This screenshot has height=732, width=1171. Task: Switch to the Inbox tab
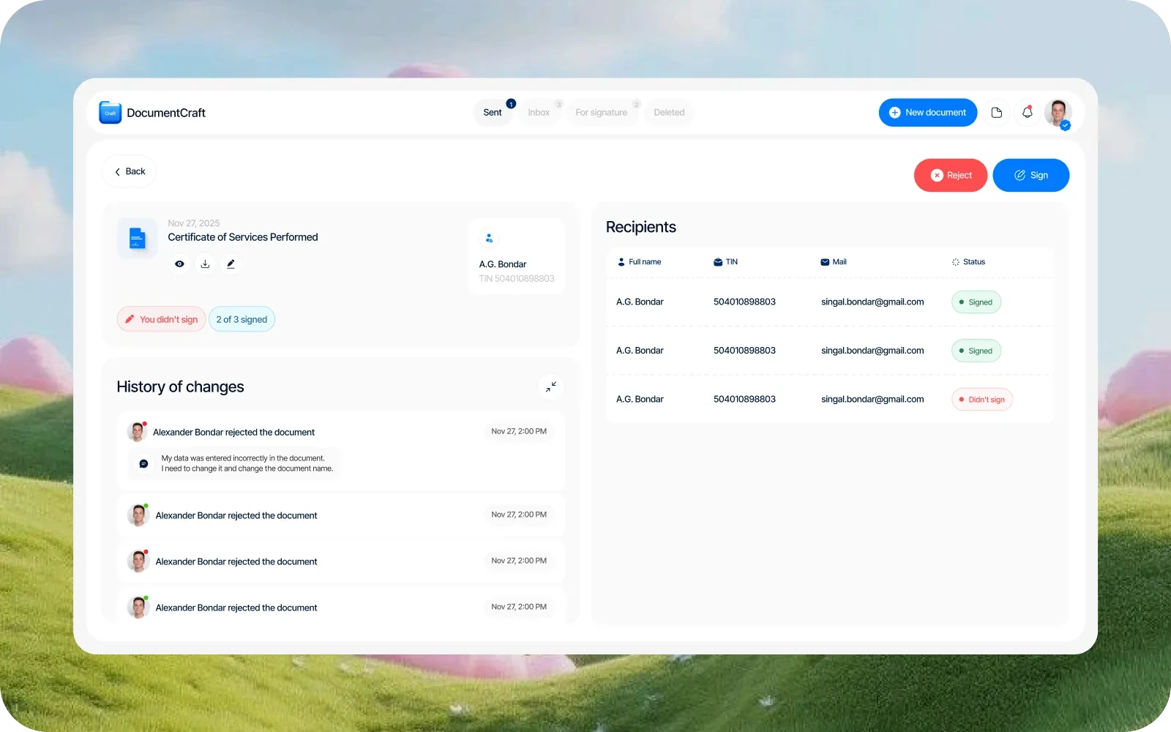point(539,113)
